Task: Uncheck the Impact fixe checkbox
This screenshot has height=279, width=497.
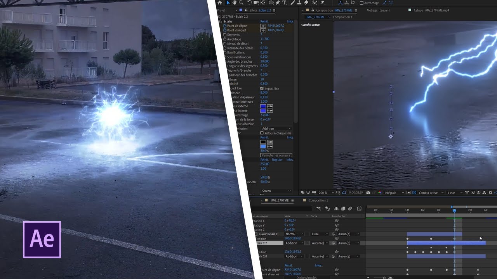Action: click(x=262, y=88)
